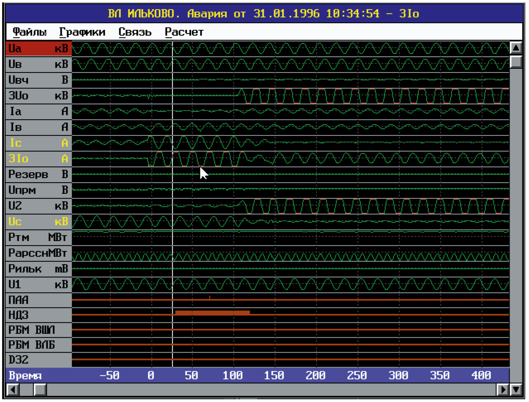Select the РБМ ВШЛ signal label
Screen dimensions: 529x402
pyautogui.click(x=38, y=330)
